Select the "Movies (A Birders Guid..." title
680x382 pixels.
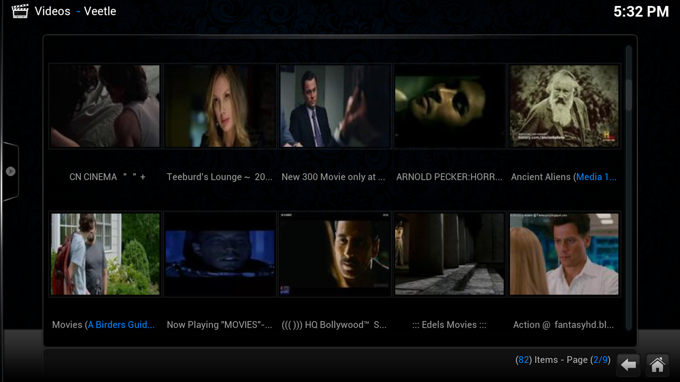click(103, 325)
